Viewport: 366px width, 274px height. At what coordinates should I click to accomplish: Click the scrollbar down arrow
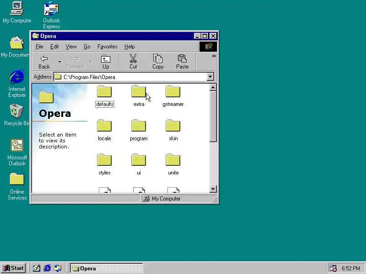[x=213, y=189]
